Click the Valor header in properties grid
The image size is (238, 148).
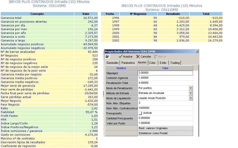coord(165,68)
